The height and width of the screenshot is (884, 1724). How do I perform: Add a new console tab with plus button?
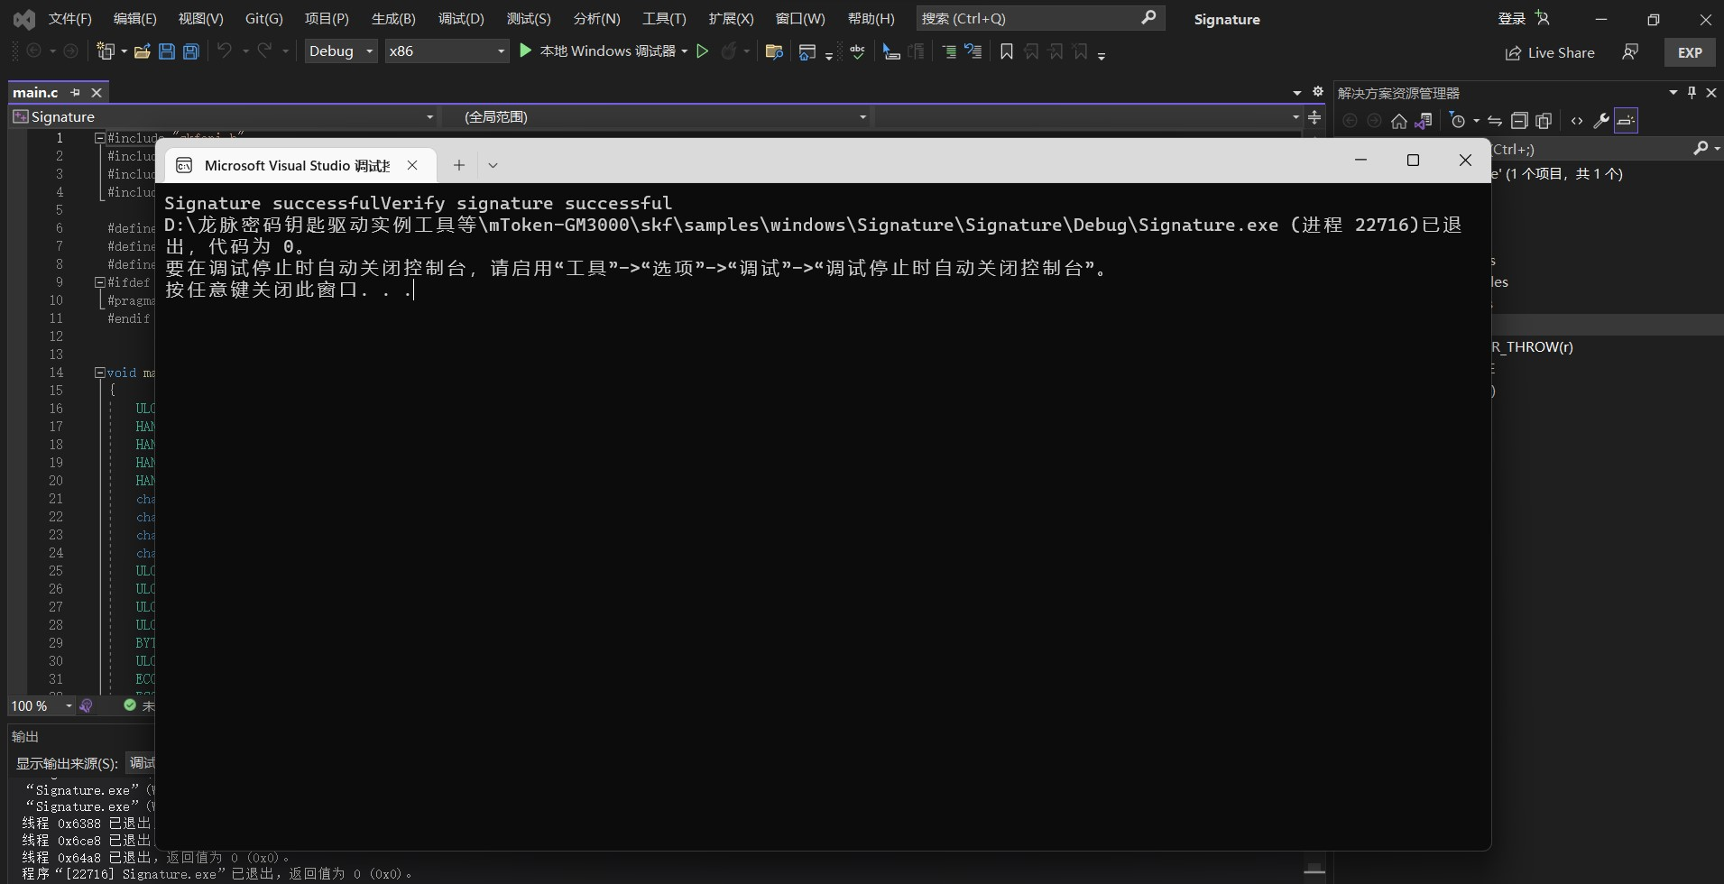pos(459,165)
